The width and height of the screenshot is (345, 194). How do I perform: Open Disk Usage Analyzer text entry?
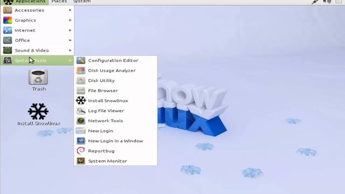pyautogui.click(x=112, y=71)
